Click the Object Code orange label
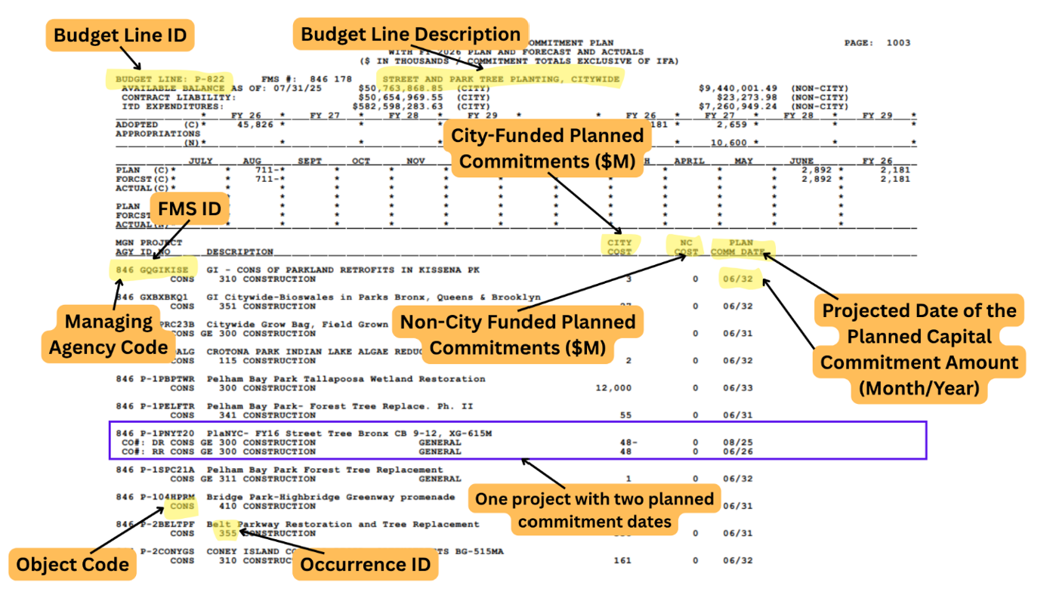This screenshot has height=601, width=1053. pos(73,565)
